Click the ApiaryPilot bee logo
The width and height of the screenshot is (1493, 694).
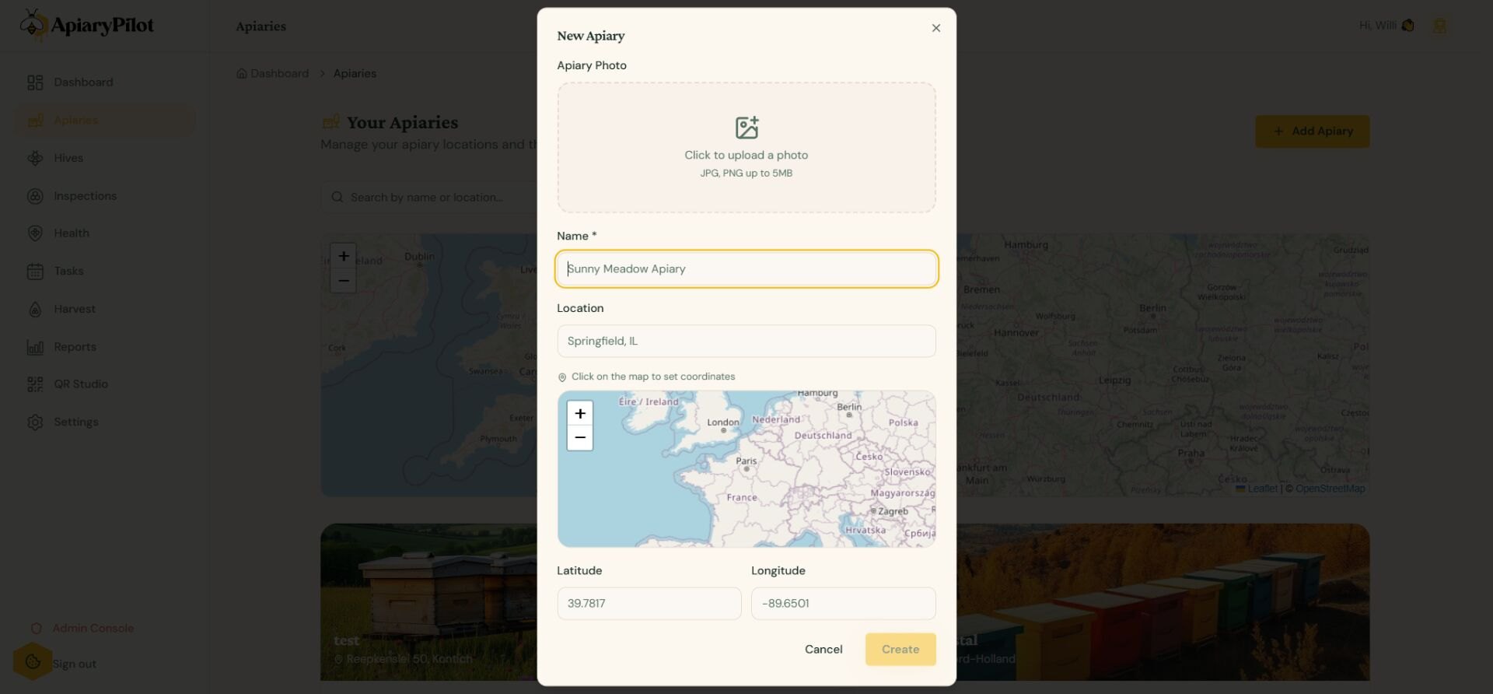point(33,24)
